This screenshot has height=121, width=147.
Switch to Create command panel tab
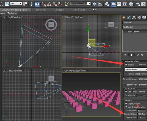(124, 18)
